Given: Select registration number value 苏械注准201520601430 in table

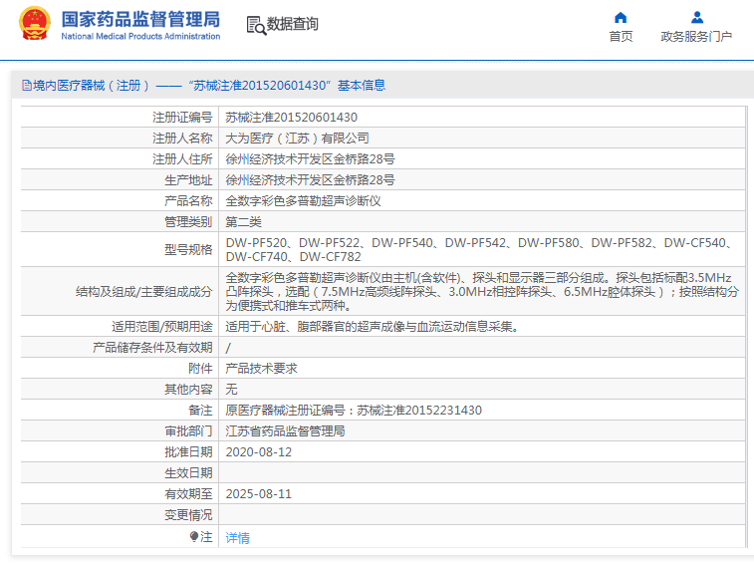Looking at the screenshot, I should click(292, 118).
